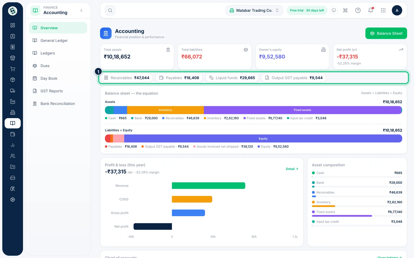Viewport: 414px width, 258px height.
Task: Go to Day Book in the sidebar
Action: 58,78
